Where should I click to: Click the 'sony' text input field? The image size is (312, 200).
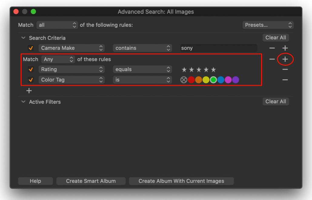[x=219, y=48]
